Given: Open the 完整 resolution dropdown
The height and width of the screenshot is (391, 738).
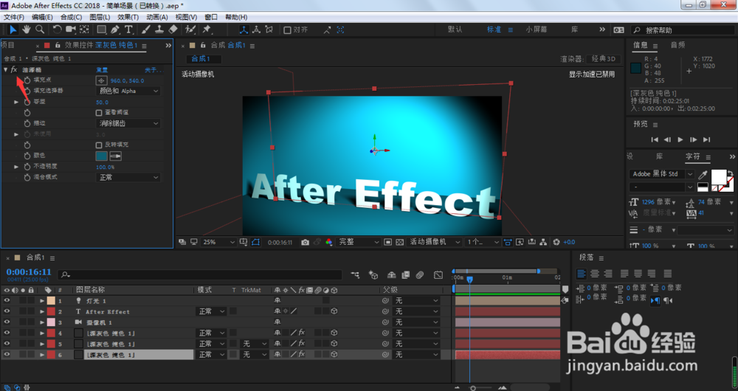Looking at the screenshot, I should (358, 242).
